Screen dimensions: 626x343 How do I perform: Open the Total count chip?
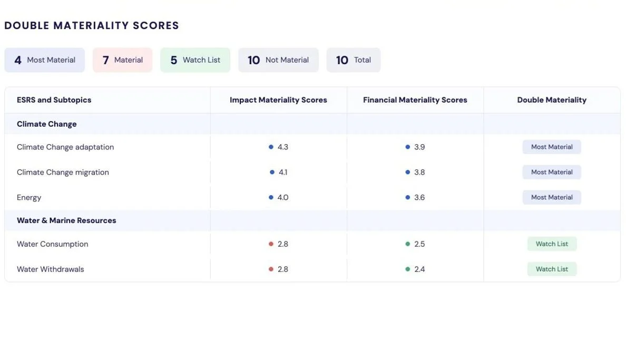(x=354, y=60)
